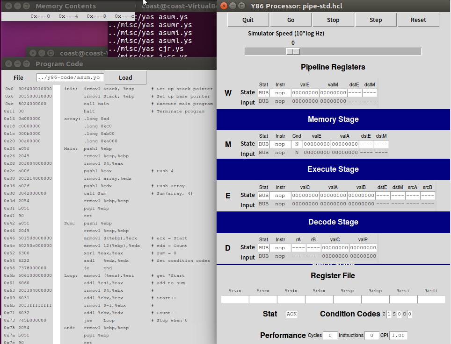Screen dimensions: 451x344
Task: Click the %edi register value box
Action: click(x=431, y=299)
